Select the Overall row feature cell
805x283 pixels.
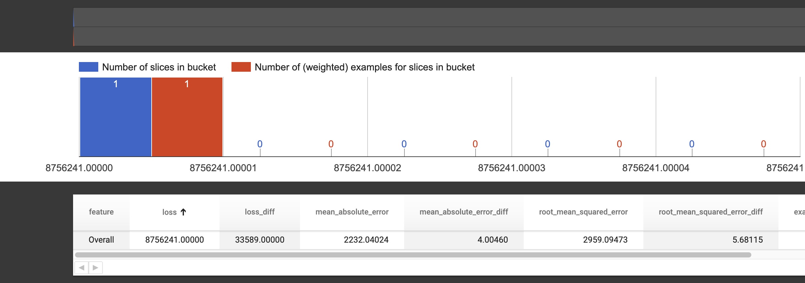(101, 240)
